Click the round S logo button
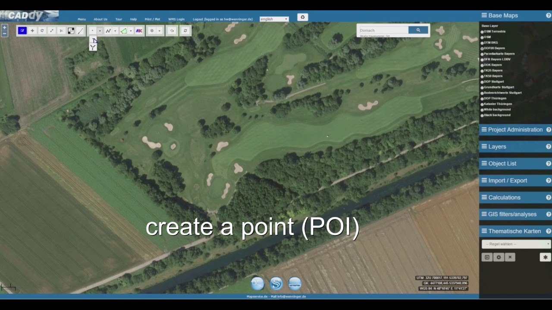 [276, 284]
